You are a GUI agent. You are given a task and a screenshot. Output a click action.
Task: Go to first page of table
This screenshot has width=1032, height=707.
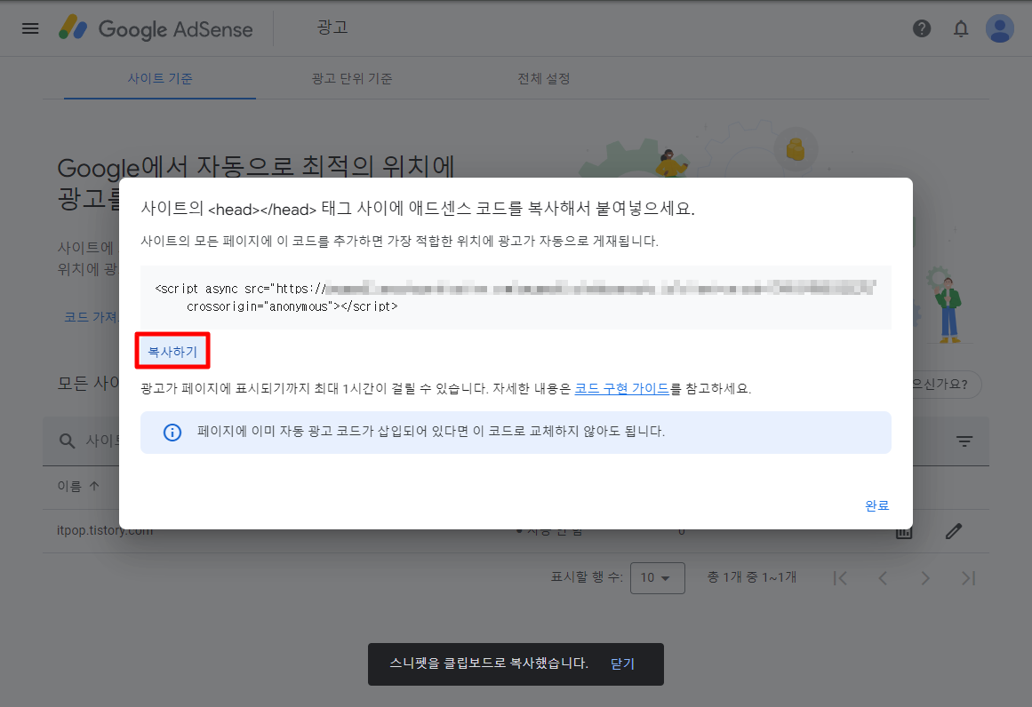840,578
